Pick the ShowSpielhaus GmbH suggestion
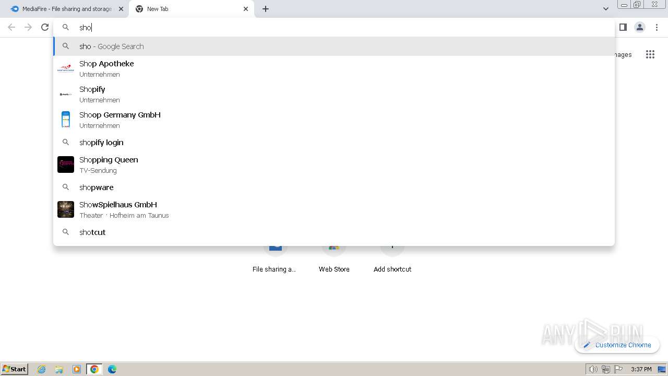 click(334, 209)
